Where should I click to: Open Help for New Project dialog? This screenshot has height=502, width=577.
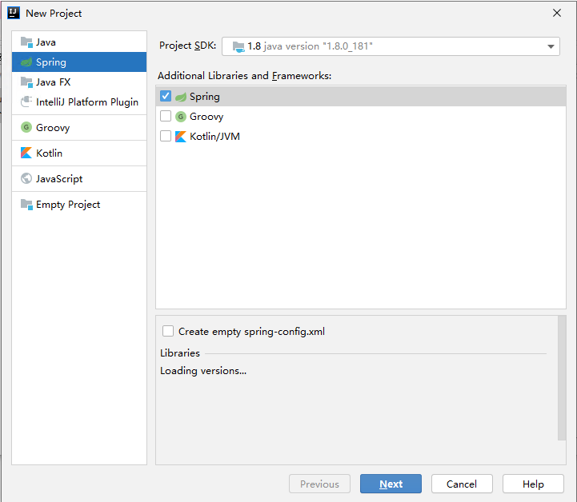(533, 484)
